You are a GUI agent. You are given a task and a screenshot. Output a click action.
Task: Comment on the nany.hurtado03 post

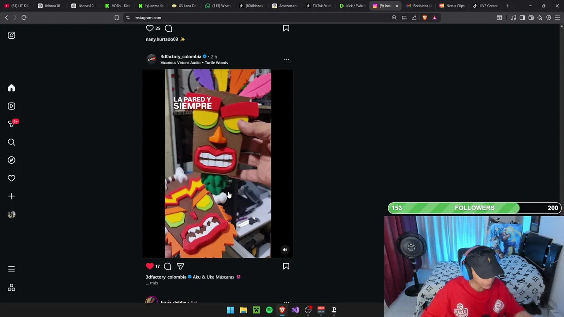[x=168, y=28]
